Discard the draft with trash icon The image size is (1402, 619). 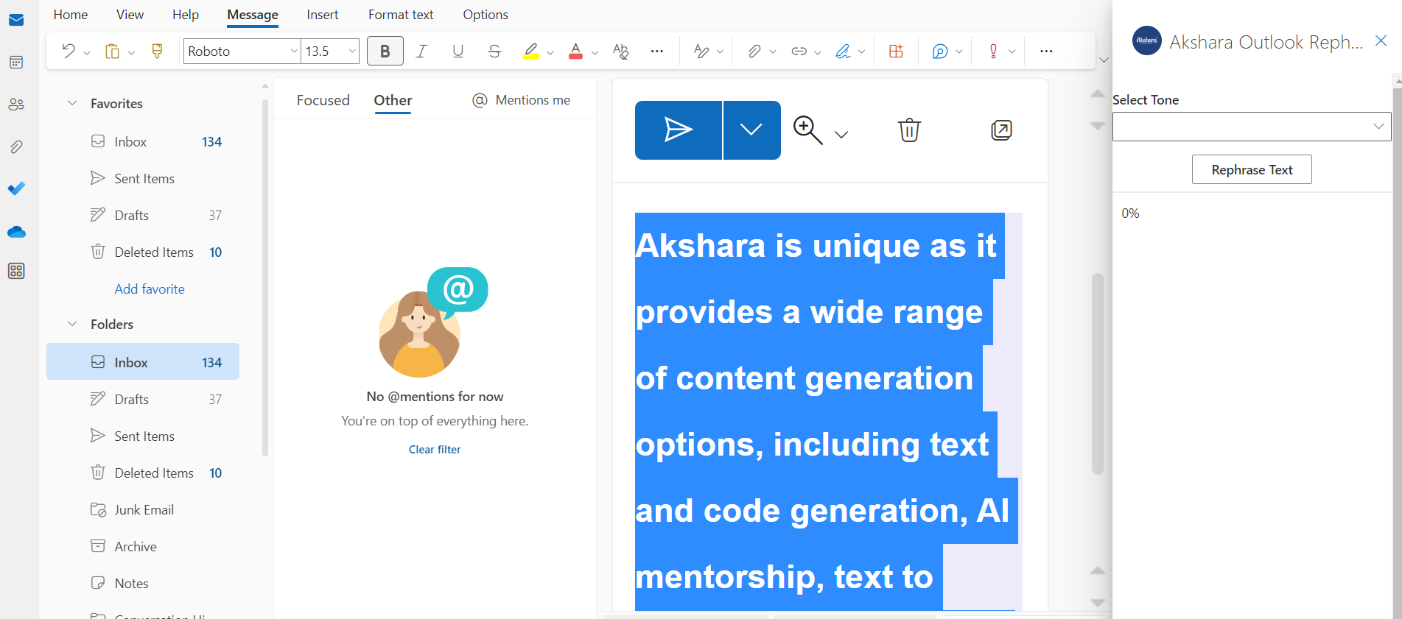tap(909, 130)
